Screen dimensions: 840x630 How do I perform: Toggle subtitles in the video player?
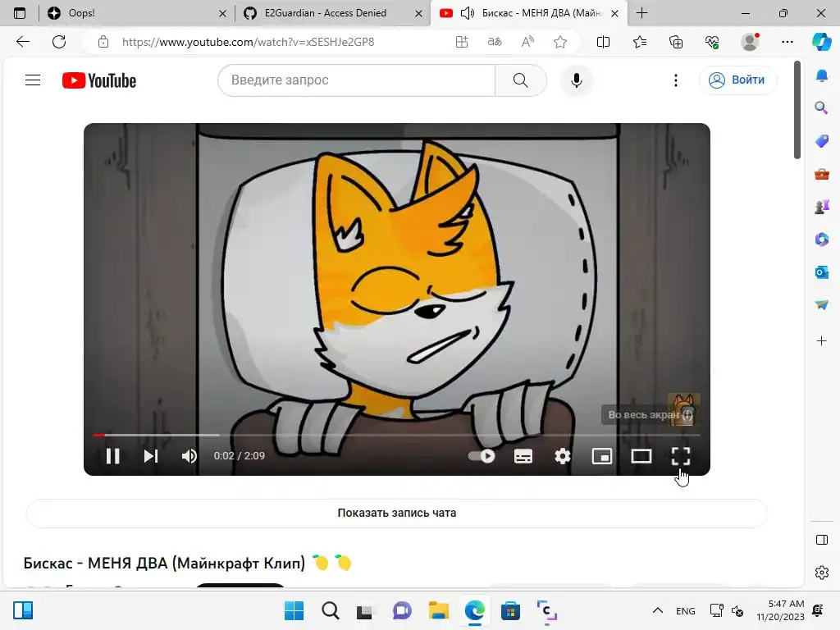click(x=523, y=456)
